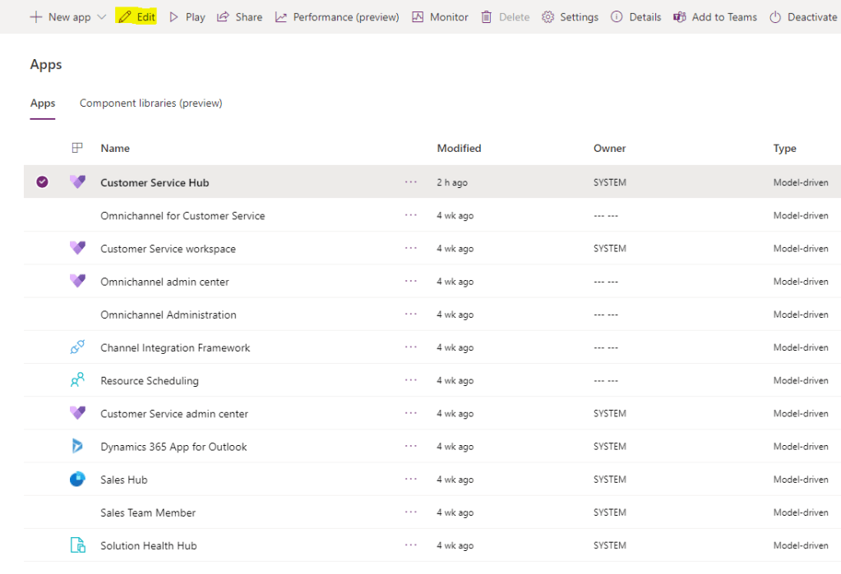Open Settings gear in command bar

click(548, 17)
